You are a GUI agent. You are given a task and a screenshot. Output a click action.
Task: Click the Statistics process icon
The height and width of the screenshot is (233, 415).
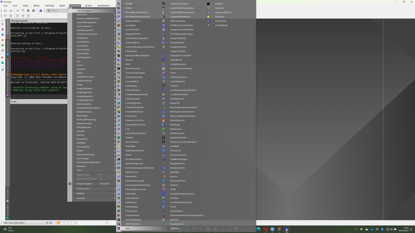(208, 8)
